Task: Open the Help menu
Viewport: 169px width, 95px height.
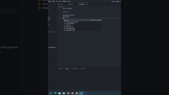Action: coord(69,1)
